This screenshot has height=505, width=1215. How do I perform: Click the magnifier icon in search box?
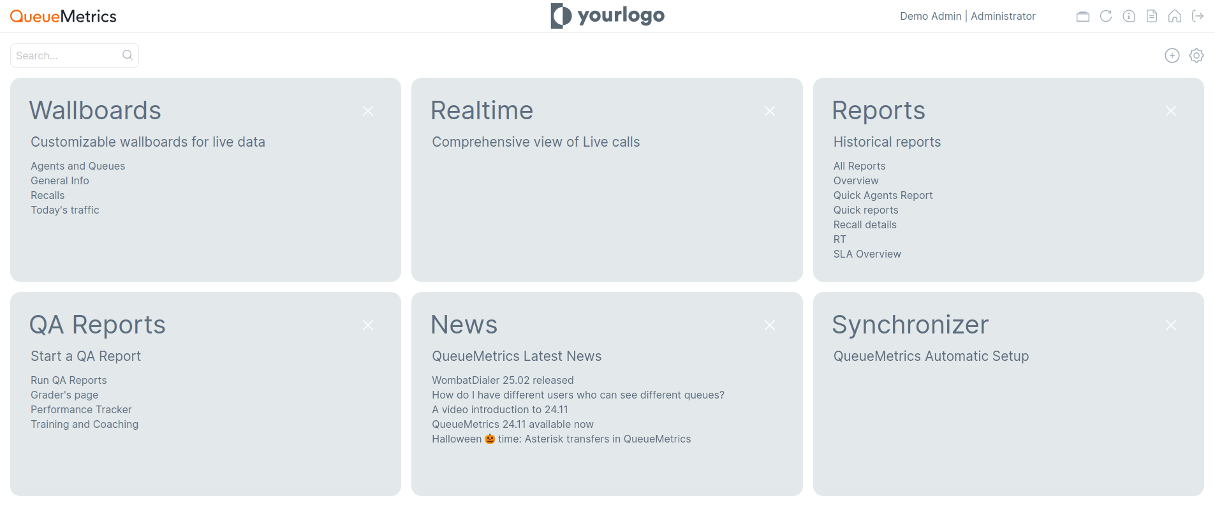pyautogui.click(x=128, y=55)
